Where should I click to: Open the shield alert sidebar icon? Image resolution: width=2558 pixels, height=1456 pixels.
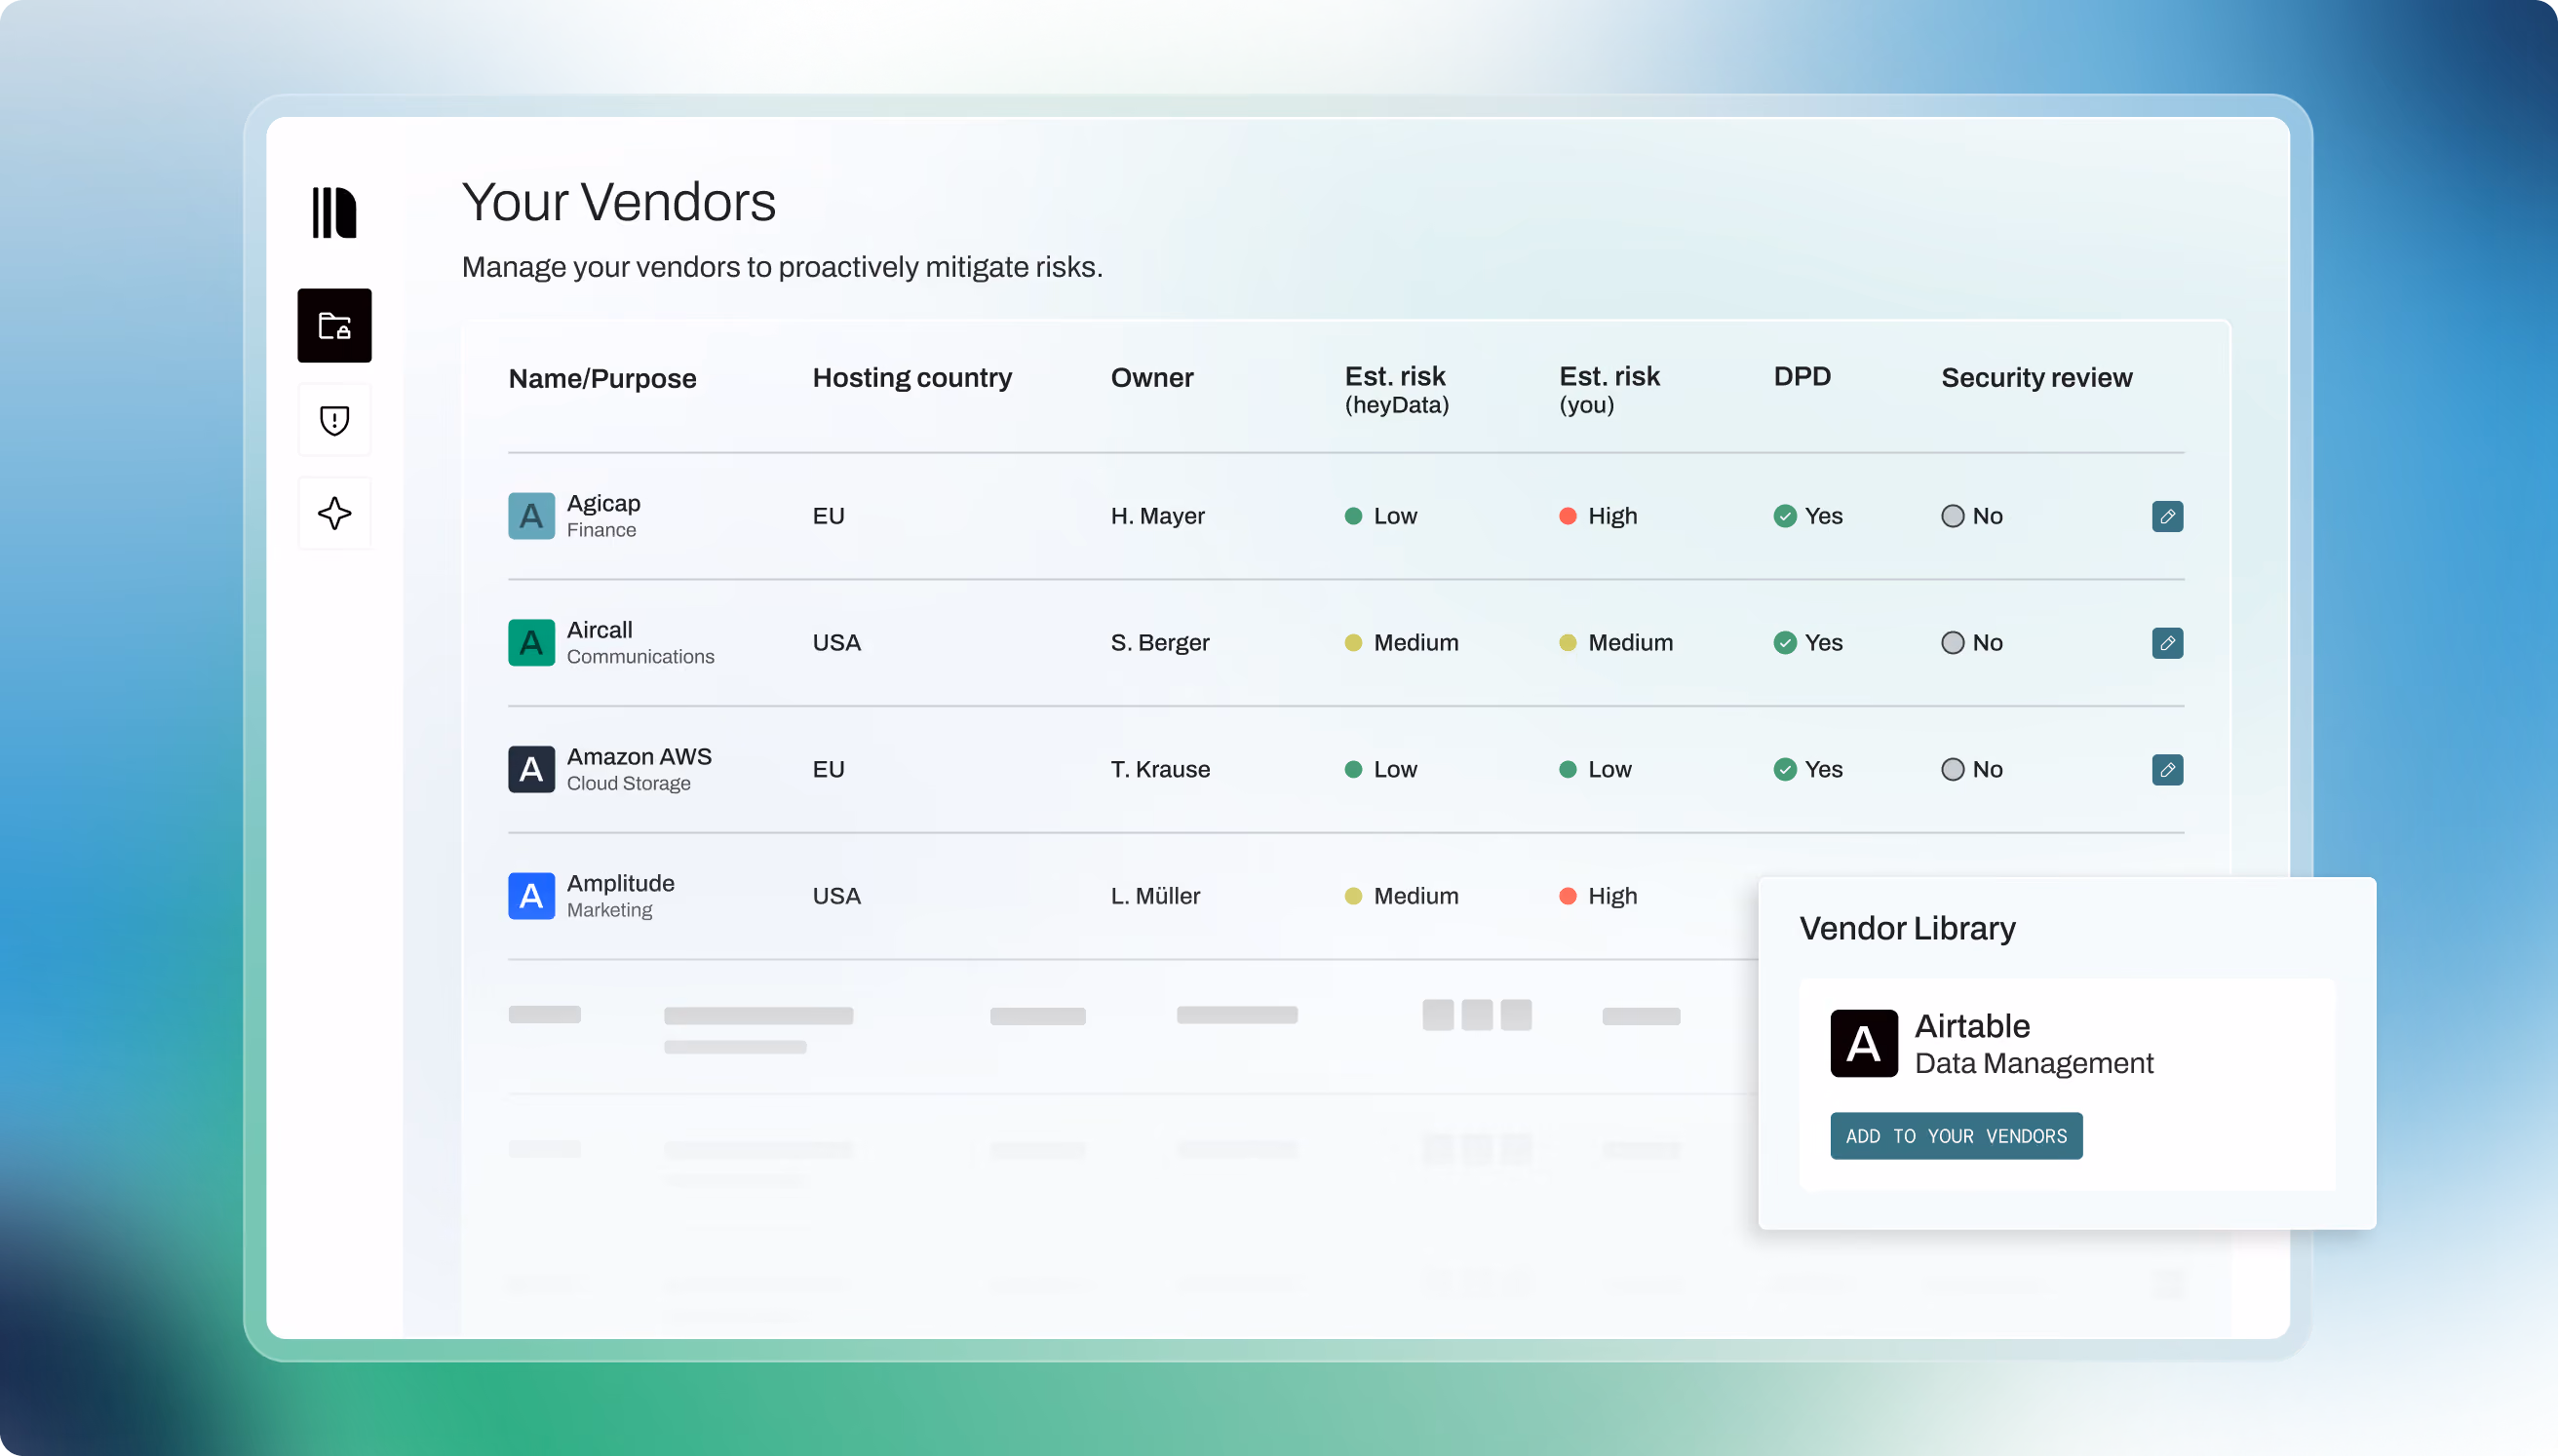(x=334, y=420)
